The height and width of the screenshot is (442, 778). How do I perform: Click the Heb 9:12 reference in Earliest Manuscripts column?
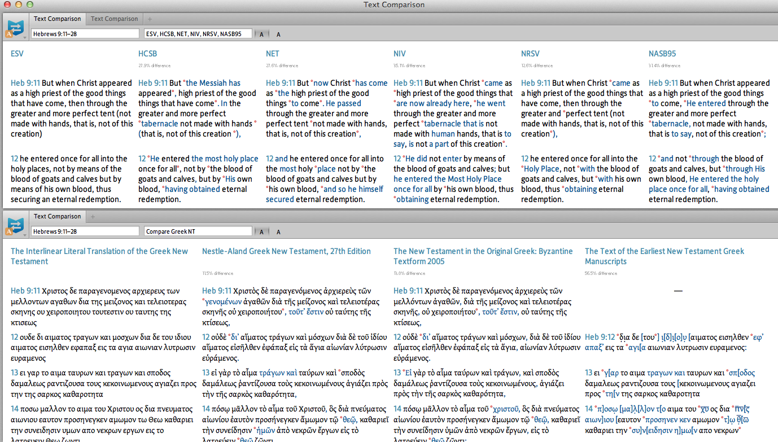600,337
